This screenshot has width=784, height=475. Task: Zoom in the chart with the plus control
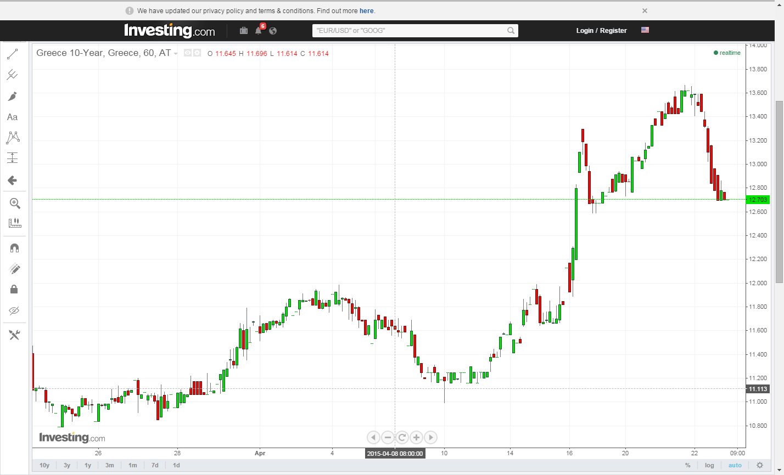point(416,437)
